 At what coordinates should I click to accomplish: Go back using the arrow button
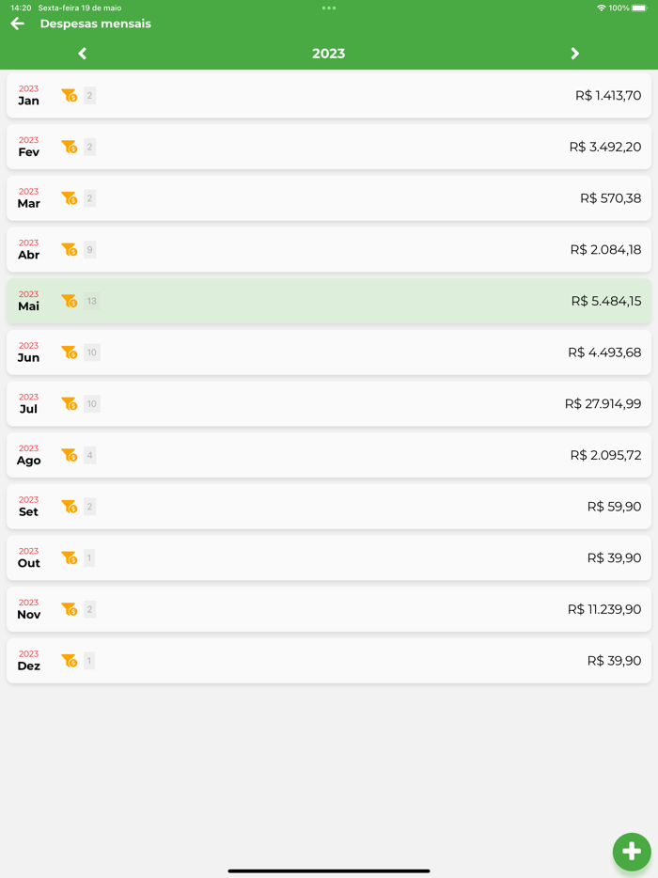click(17, 24)
